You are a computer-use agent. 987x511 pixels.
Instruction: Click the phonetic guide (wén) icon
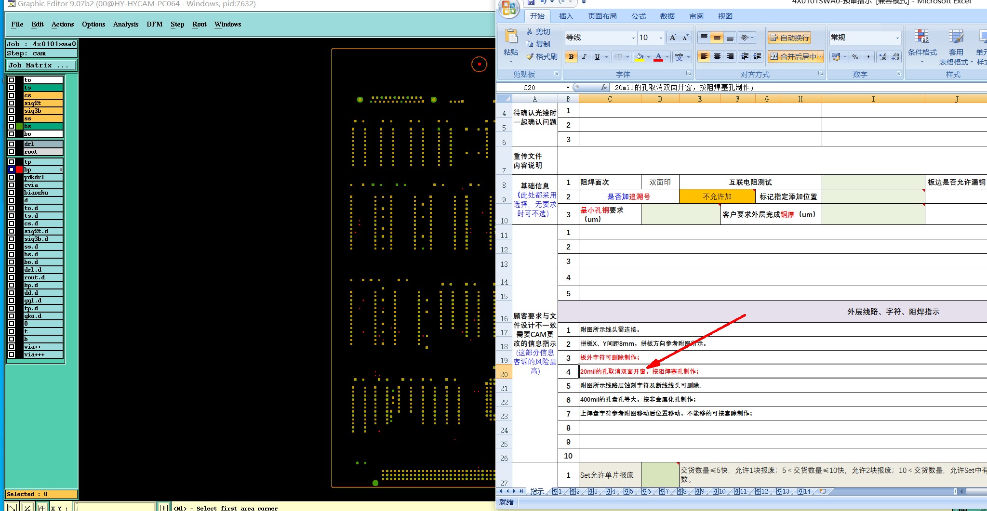(679, 57)
